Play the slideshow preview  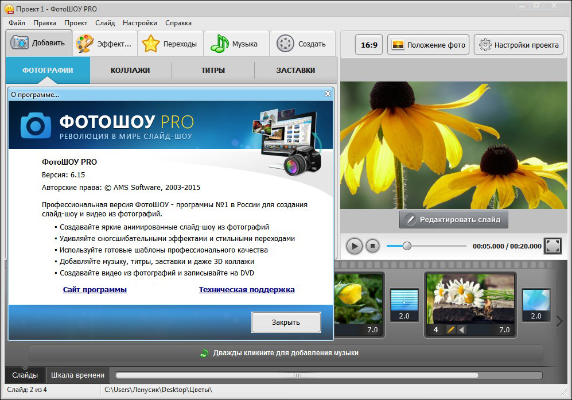[354, 246]
